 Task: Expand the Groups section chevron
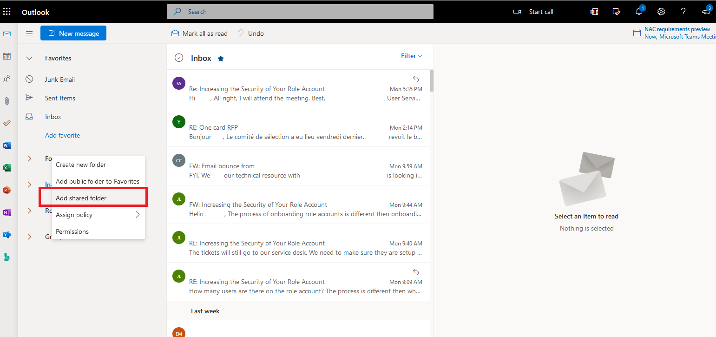point(29,237)
